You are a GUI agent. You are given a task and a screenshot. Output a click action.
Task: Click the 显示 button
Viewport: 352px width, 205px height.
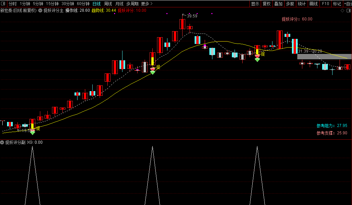(x=255, y=4)
